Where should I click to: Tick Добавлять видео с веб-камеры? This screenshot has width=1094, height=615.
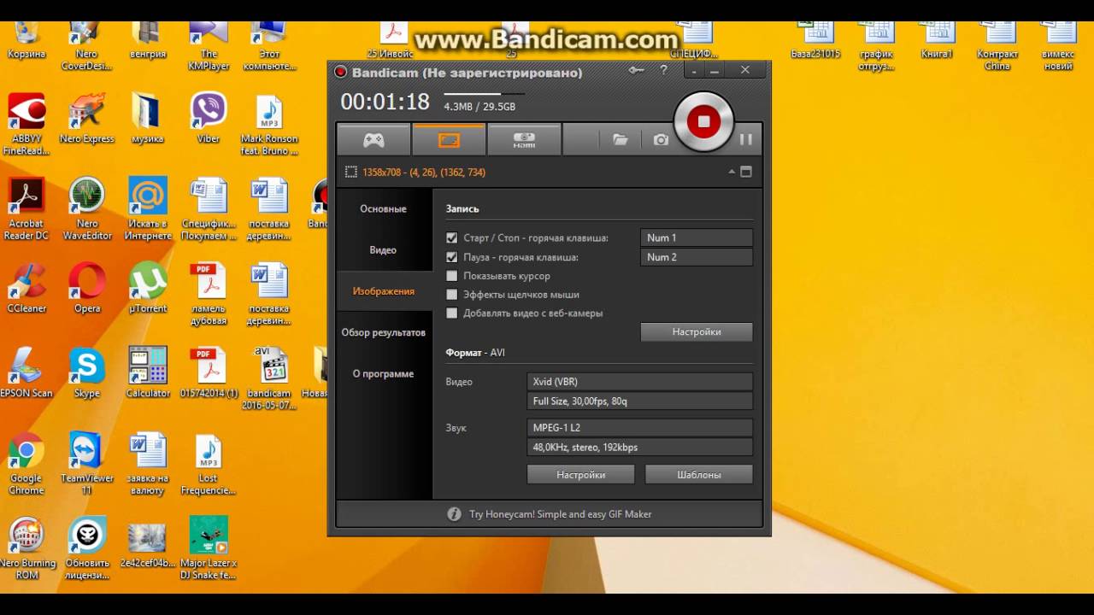[452, 313]
